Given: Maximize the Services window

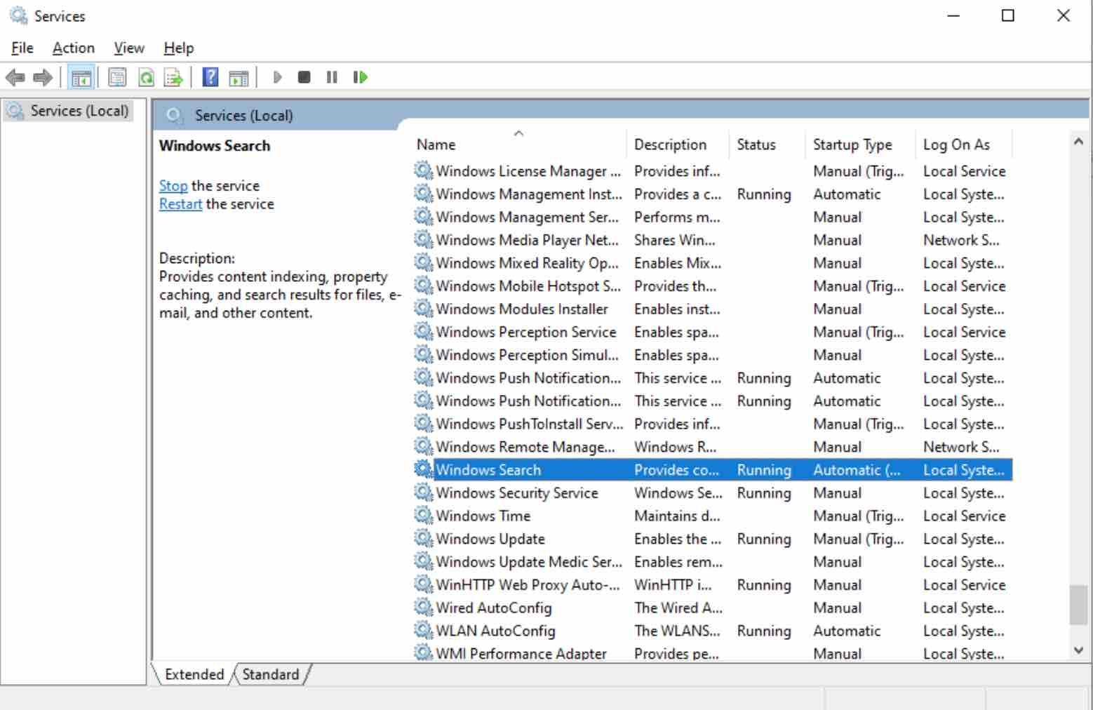Looking at the screenshot, I should (x=1008, y=15).
